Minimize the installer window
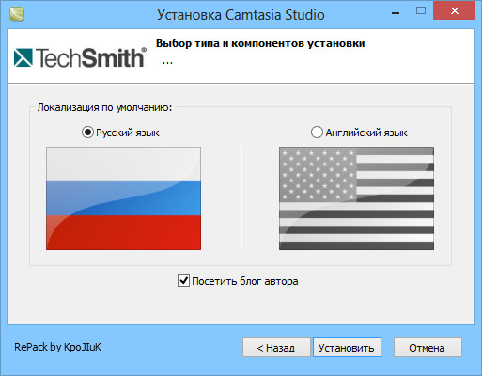 (x=396, y=13)
